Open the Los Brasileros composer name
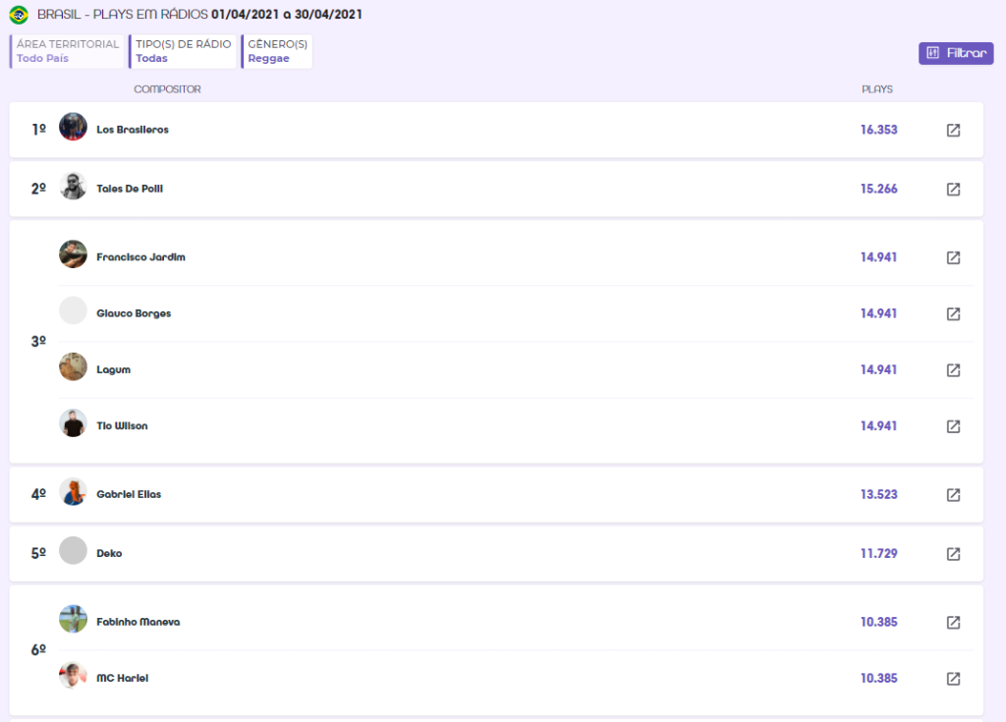The image size is (1006, 722). [132, 130]
